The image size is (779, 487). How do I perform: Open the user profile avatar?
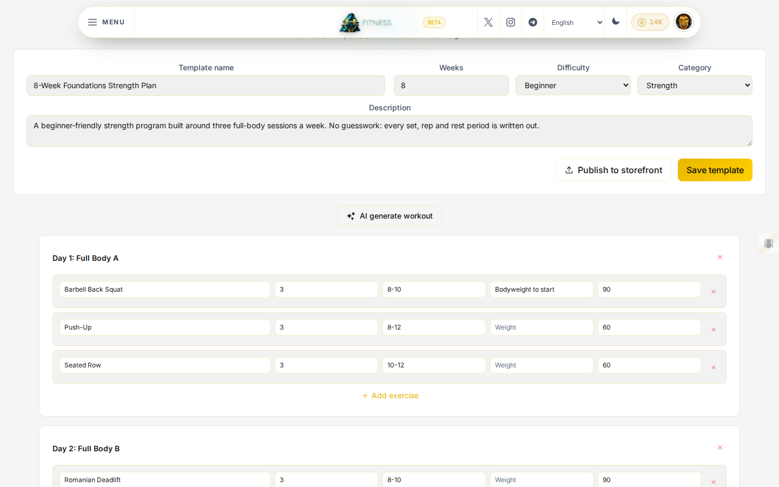coord(684,22)
